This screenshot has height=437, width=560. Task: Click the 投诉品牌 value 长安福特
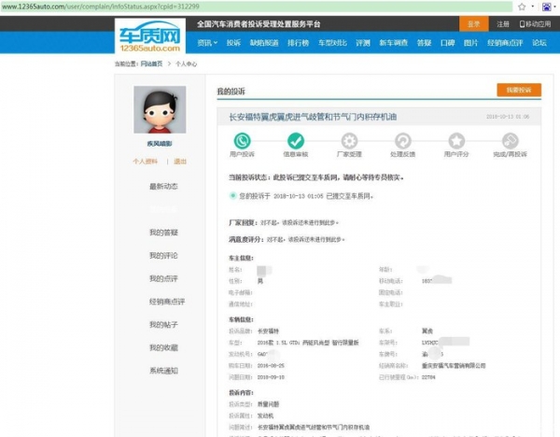pyautogui.click(x=268, y=331)
